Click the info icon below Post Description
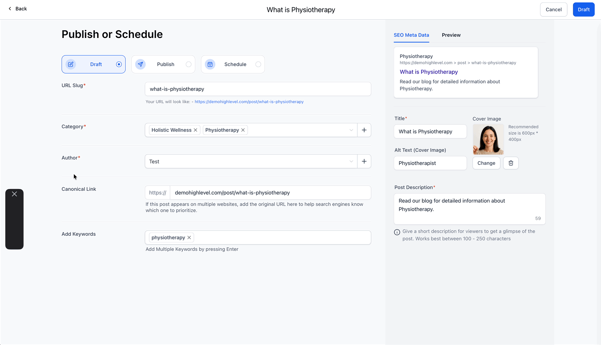This screenshot has width=601, height=345. [397, 232]
